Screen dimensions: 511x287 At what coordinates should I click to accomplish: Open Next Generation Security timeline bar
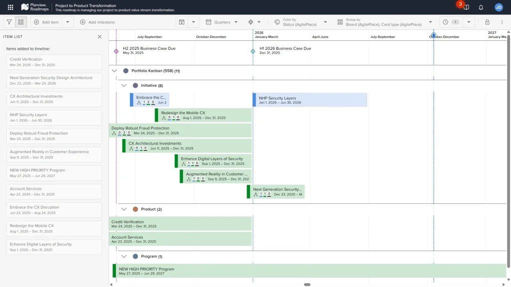coord(275,192)
